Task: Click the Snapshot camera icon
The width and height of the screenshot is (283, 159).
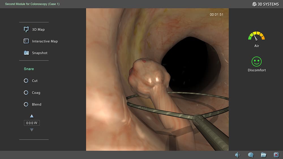Action: coord(26,53)
